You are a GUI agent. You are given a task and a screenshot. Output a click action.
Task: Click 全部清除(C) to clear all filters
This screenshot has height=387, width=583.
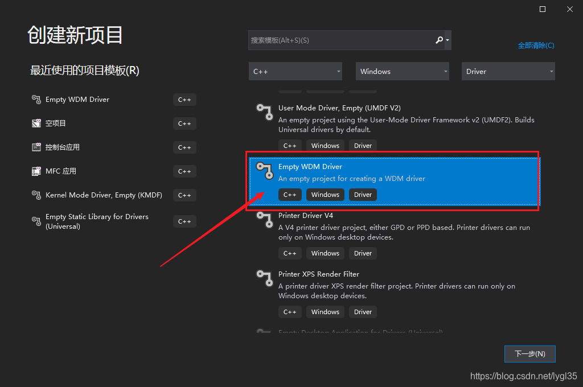click(x=536, y=46)
